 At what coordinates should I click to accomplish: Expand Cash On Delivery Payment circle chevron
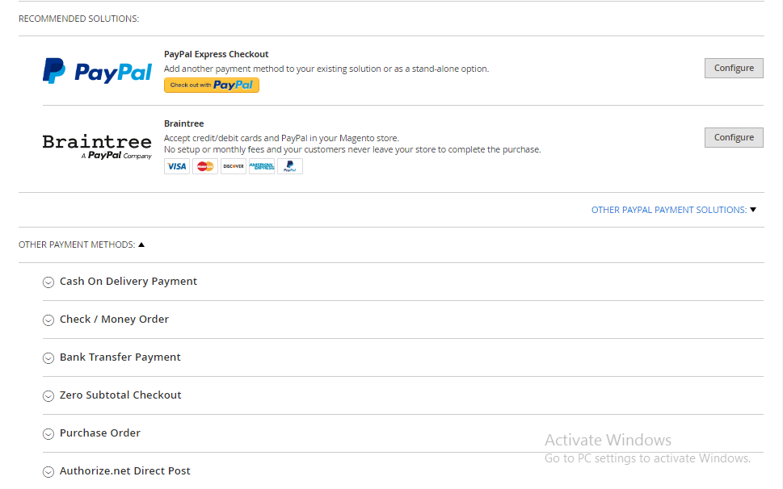[x=48, y=282]
